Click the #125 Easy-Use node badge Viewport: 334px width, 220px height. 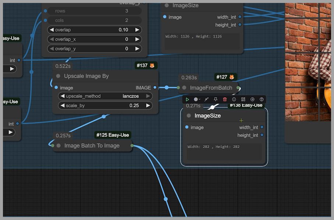point(112,135)
